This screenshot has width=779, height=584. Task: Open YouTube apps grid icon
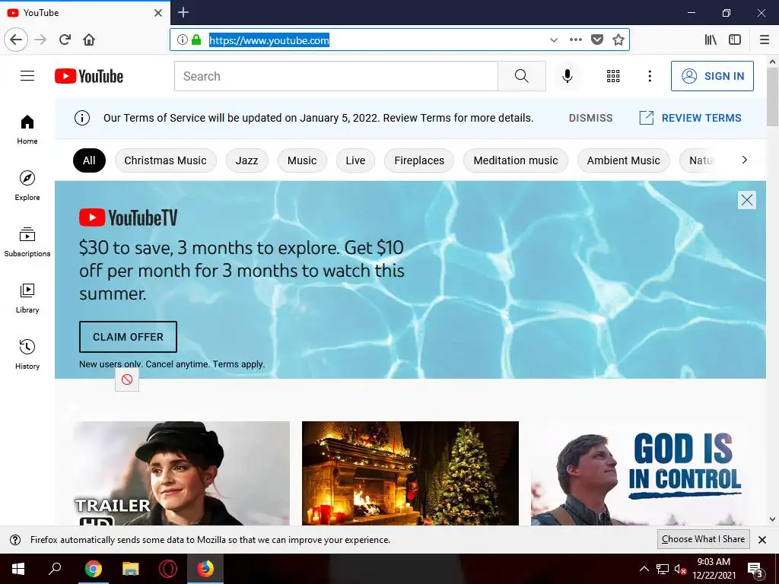click(613, 76)
